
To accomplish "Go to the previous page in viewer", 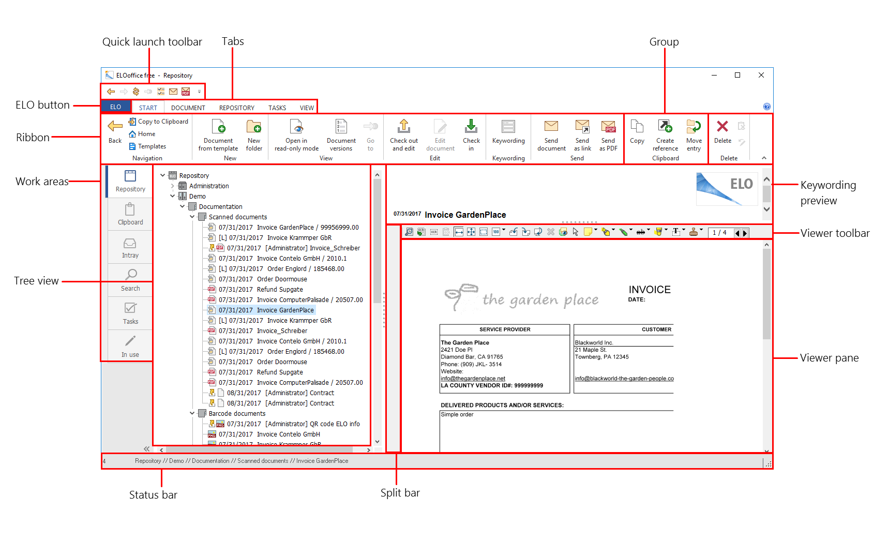I will (x=737, y=233).
